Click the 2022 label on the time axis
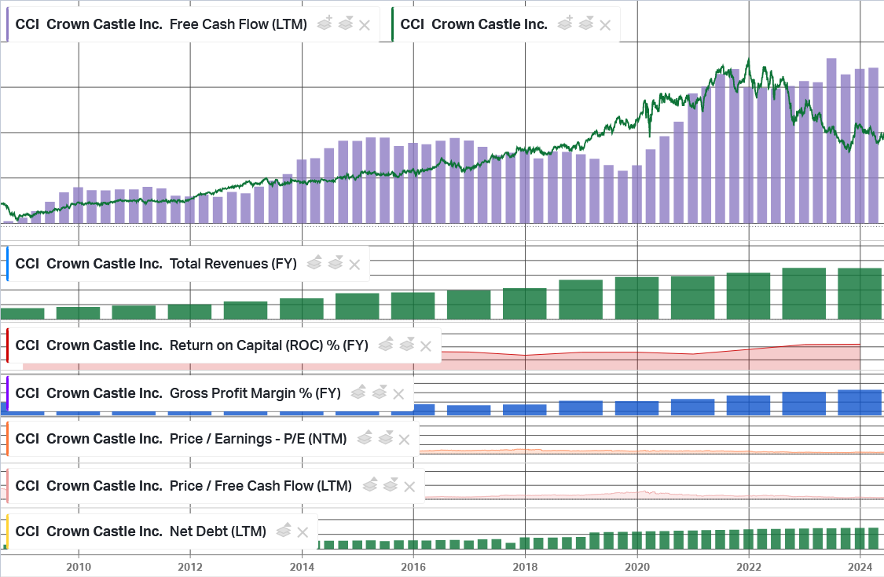The width and height of the screenshot is (884, 577). [749, 567]
